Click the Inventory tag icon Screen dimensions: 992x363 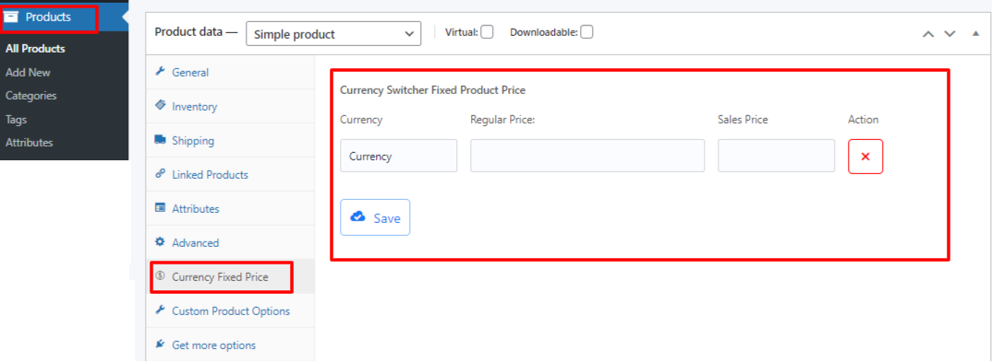[160, 105]
